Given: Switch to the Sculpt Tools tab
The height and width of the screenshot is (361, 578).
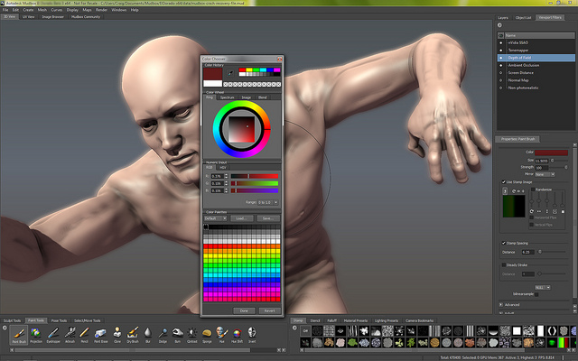Looking at the screenshot, I should (x=13, y=320).
